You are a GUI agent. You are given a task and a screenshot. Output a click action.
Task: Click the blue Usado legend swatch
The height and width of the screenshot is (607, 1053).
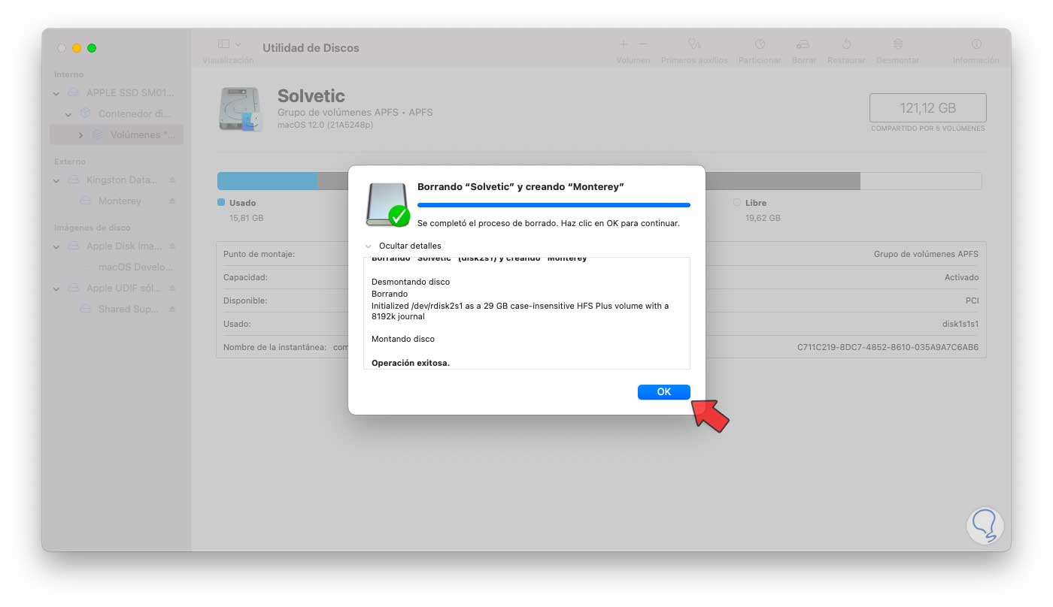(221, 203)
